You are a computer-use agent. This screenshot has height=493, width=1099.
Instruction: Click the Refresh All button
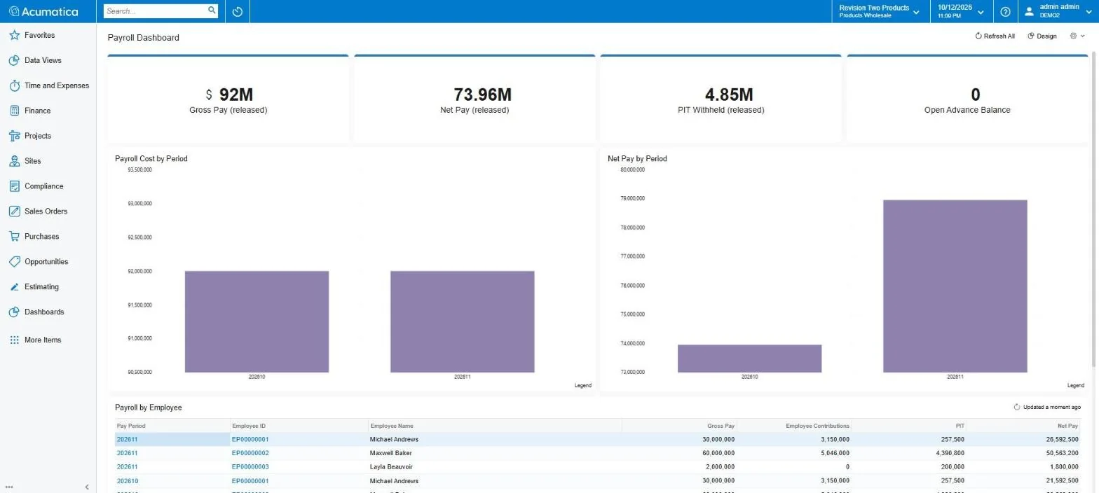tap(995, 36)
